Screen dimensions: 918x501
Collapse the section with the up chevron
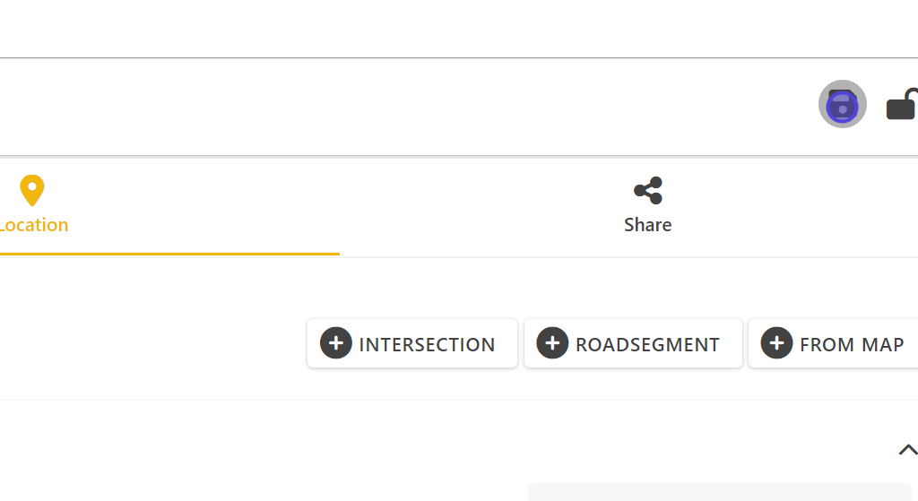pos(907,450)
